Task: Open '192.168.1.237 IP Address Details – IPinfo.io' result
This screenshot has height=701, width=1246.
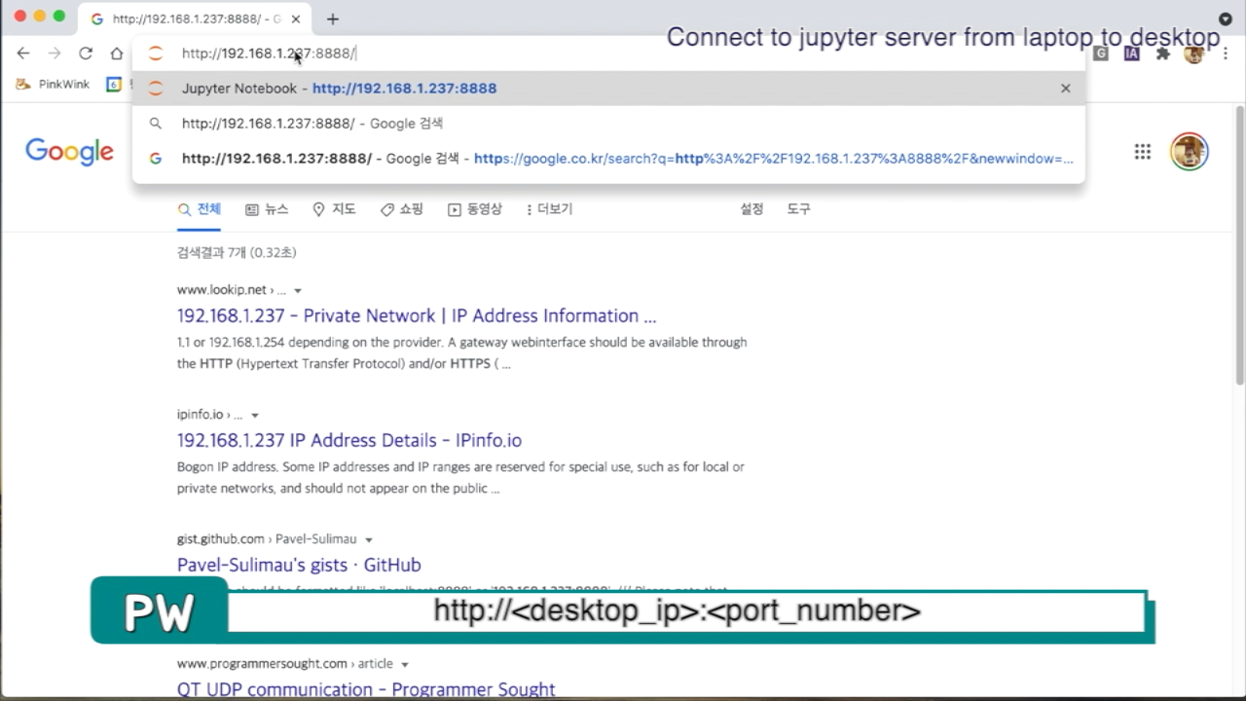Action: 349,440
